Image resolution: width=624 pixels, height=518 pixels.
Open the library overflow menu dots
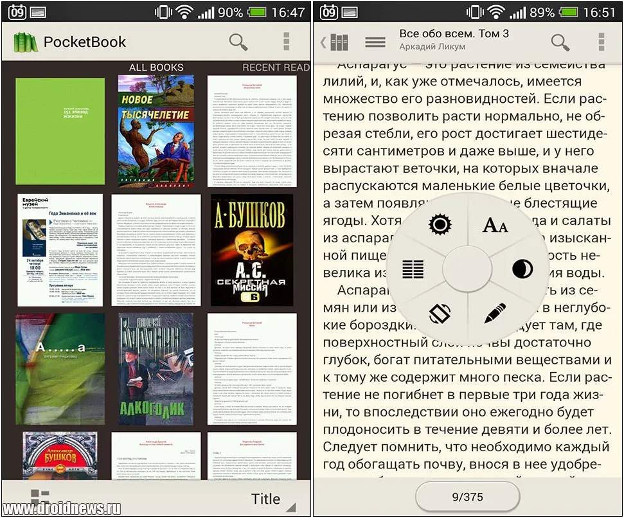click(x=286, y=41)
